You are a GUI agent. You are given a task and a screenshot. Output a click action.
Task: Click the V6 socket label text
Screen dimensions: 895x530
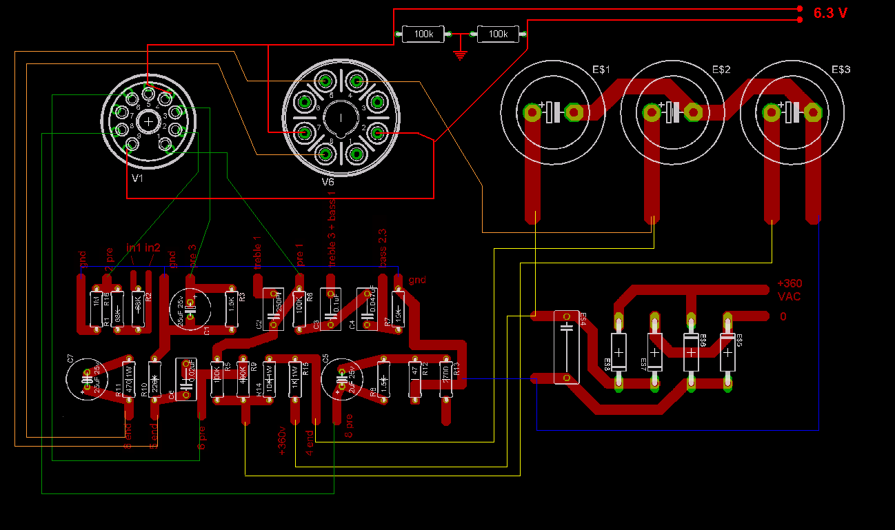(x=328, y=181)
